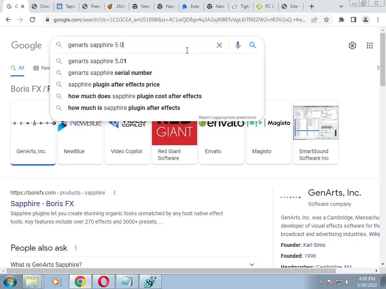This screenshot has height=289, width=386.
Task: Click the address bar URL
Action: 180,20
